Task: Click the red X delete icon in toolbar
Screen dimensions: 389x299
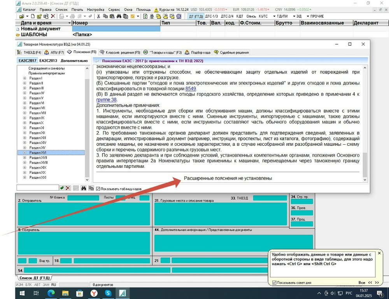Action: point(53,16)
